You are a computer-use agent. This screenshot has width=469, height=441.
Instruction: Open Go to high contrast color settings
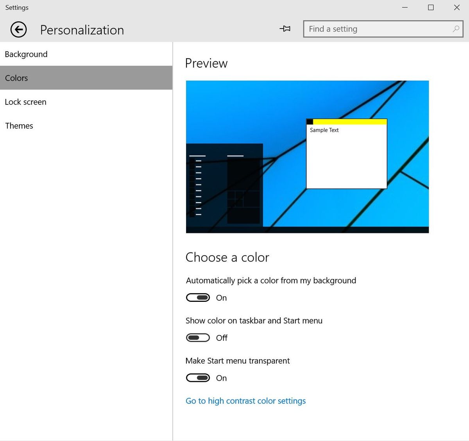245,401
